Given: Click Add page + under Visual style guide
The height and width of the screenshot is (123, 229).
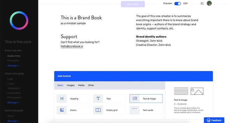Looking at the screenshot, I should point(13,103).
